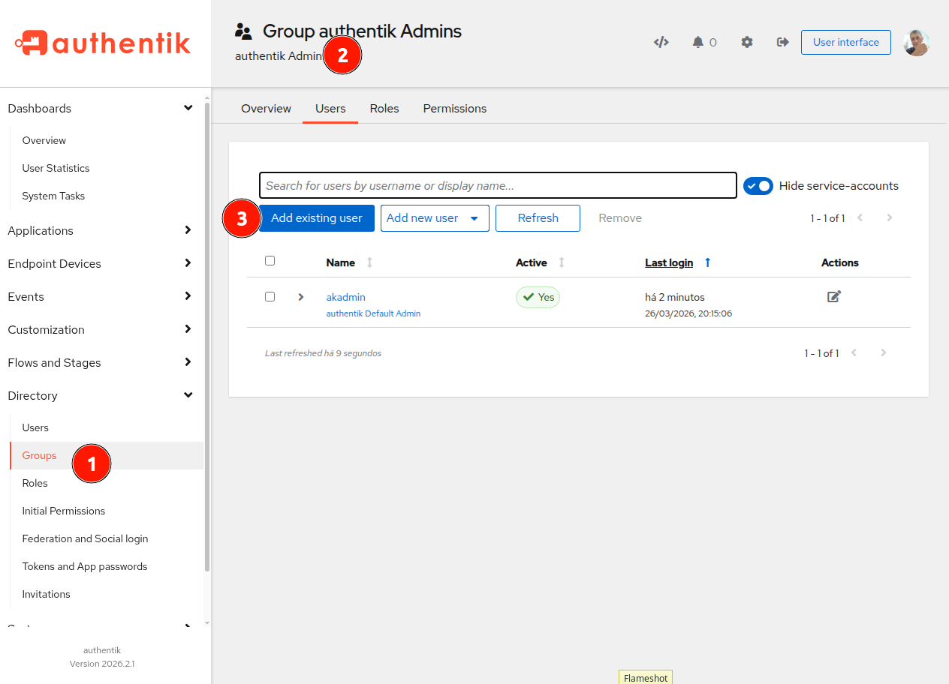Click the sign out icon
The image size is (949, 684).
click(x=782, y=42)
